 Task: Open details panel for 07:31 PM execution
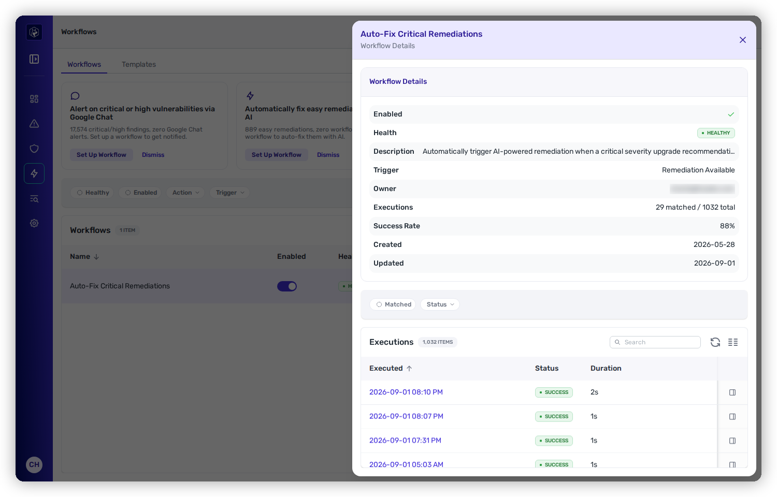coord(732,441)
